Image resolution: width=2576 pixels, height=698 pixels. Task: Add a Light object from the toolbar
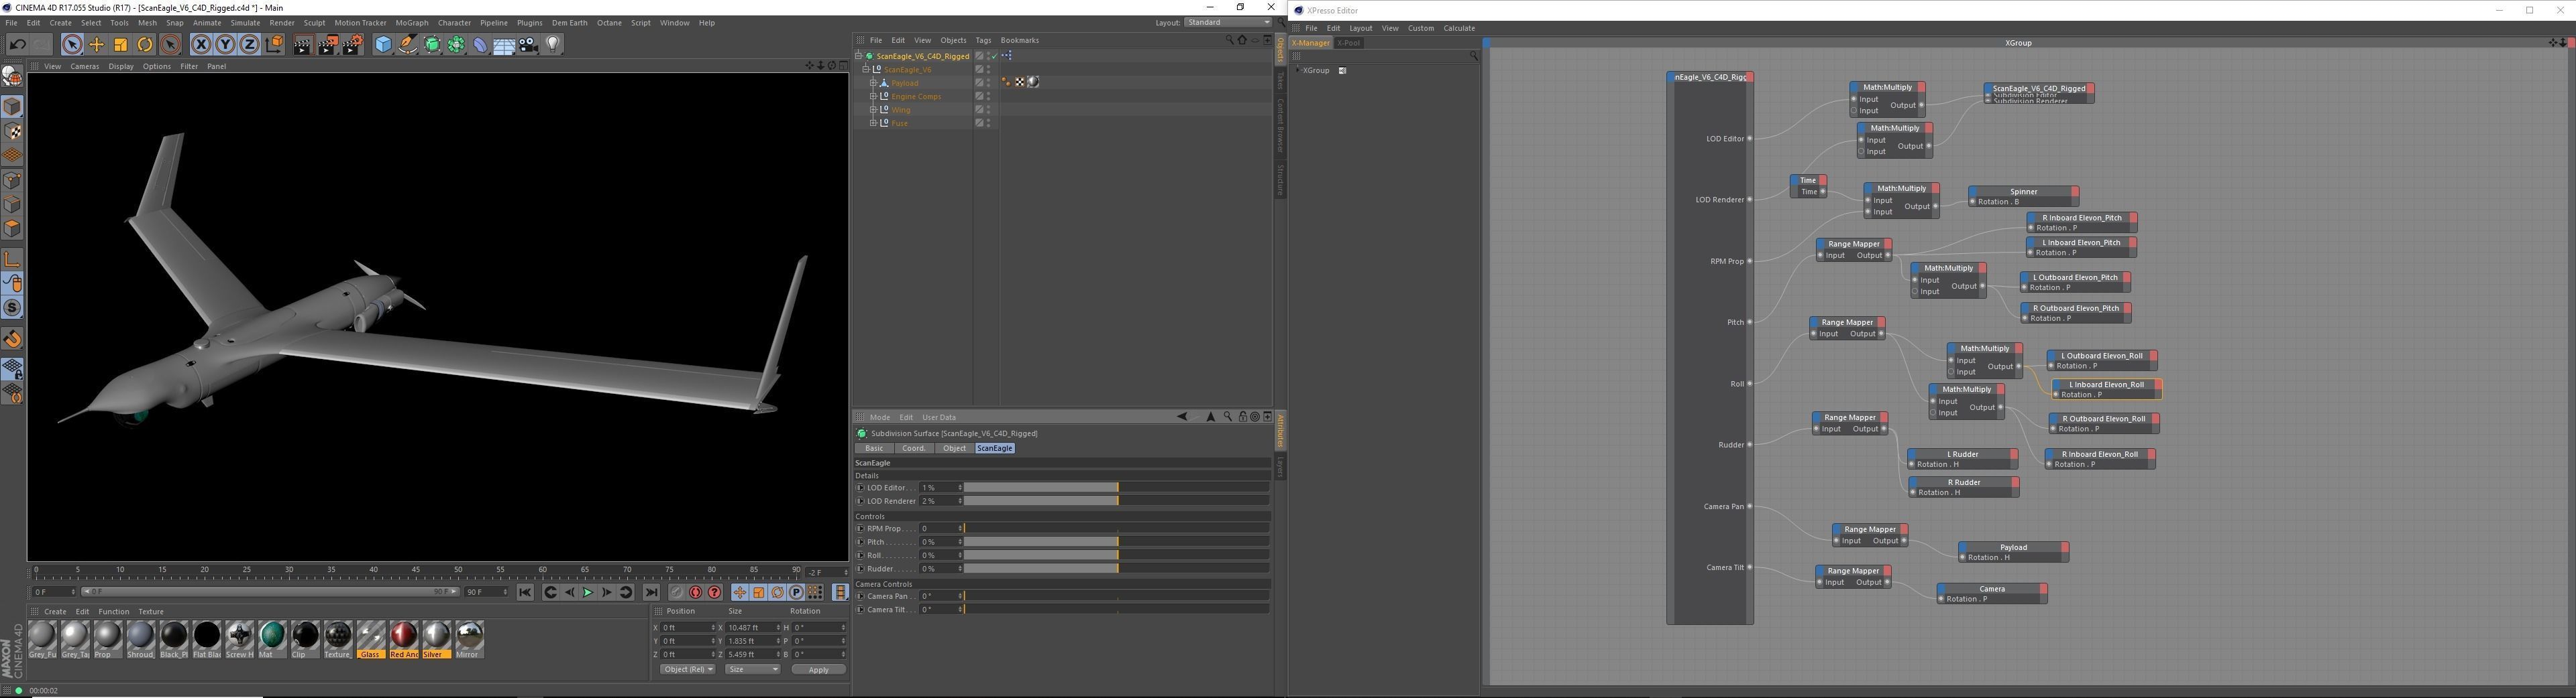[x=553, y=45]
